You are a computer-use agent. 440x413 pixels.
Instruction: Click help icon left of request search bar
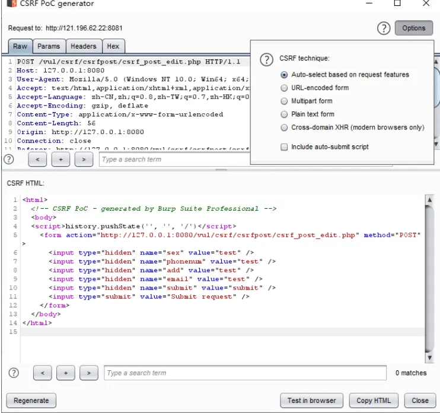[x=9, y=159]
